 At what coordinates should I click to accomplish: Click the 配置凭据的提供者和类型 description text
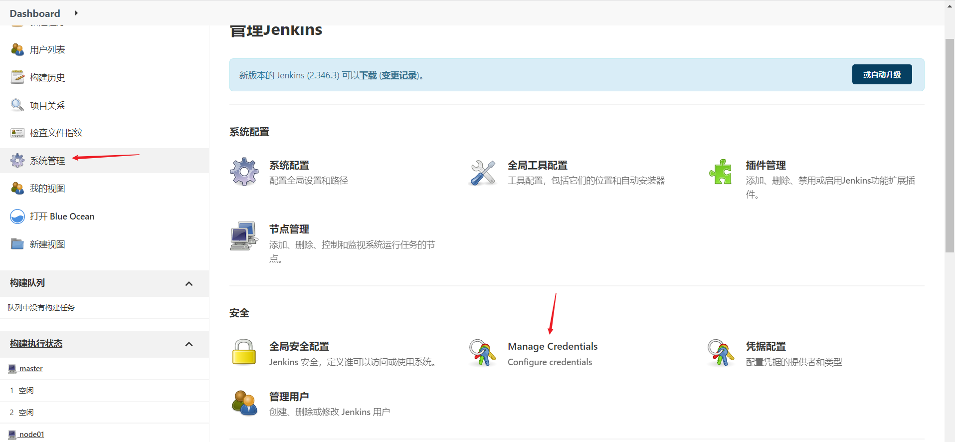click(x=794, y=362)
